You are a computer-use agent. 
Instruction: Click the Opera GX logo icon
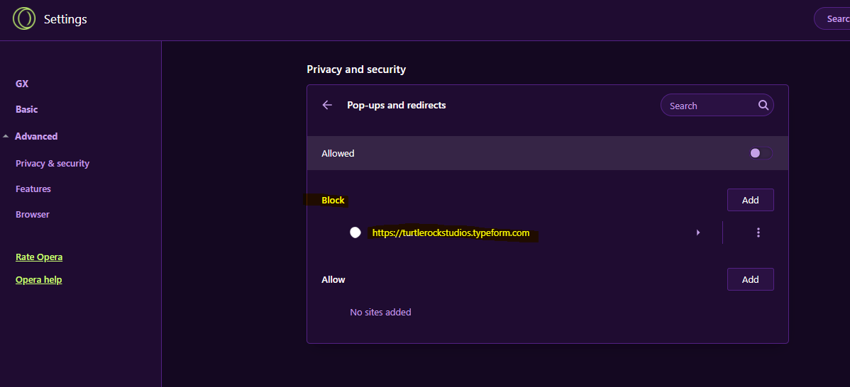24,19
